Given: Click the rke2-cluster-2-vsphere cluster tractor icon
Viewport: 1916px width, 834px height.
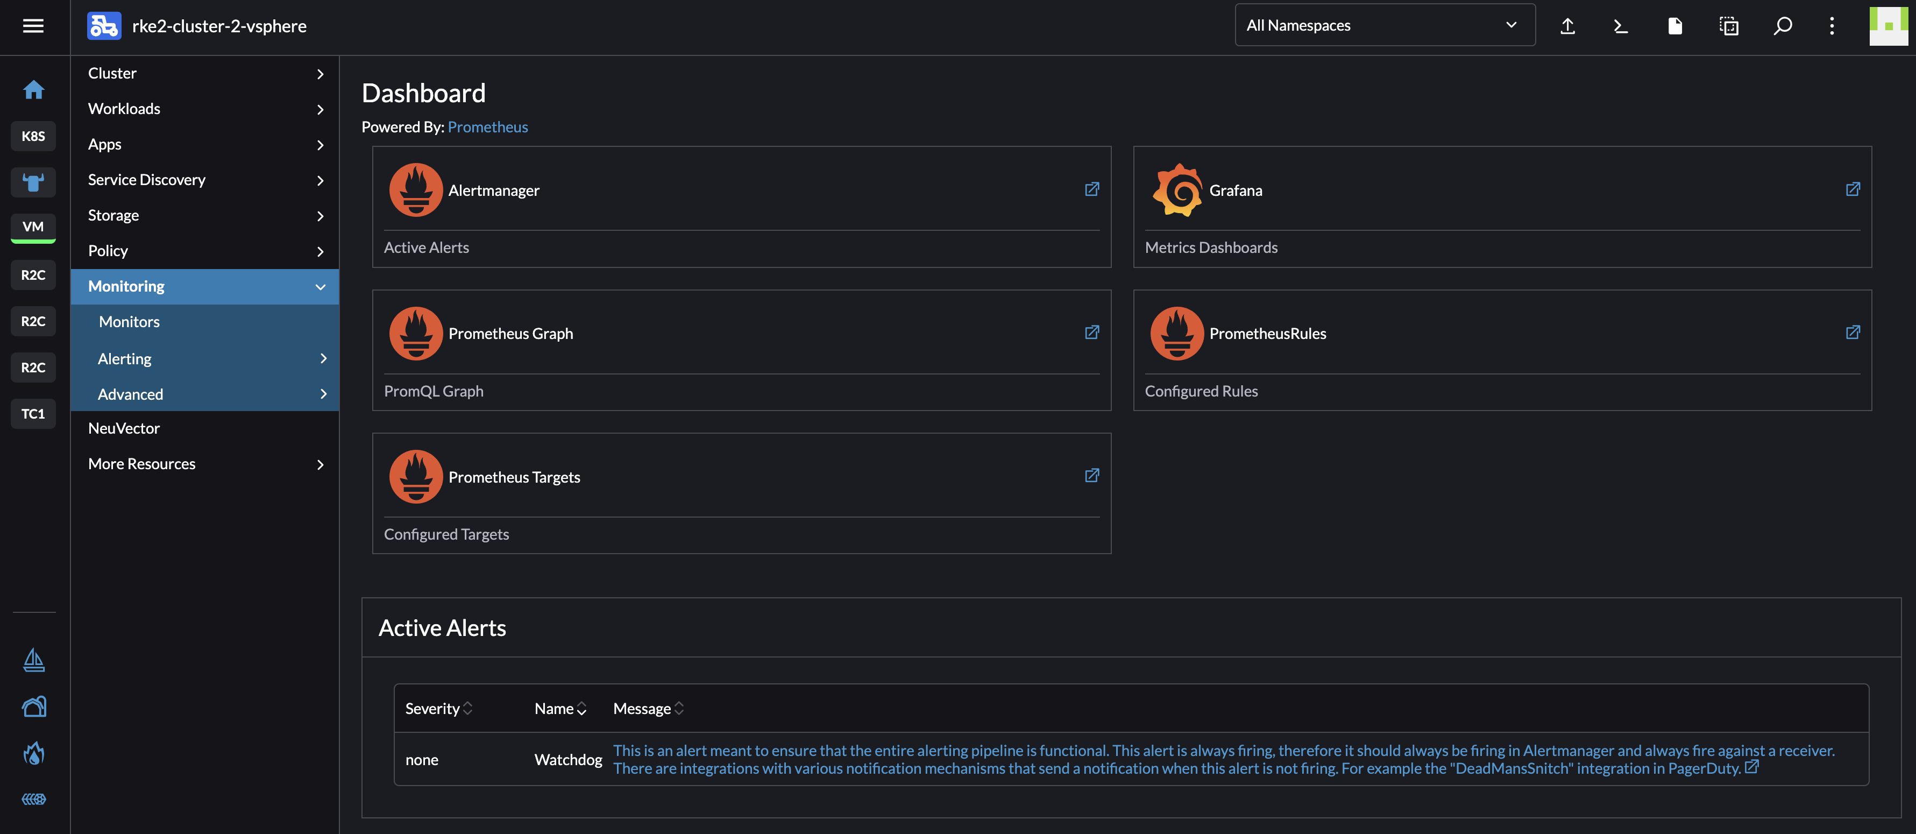Looking at the screenshot, I should coord(104,26).
